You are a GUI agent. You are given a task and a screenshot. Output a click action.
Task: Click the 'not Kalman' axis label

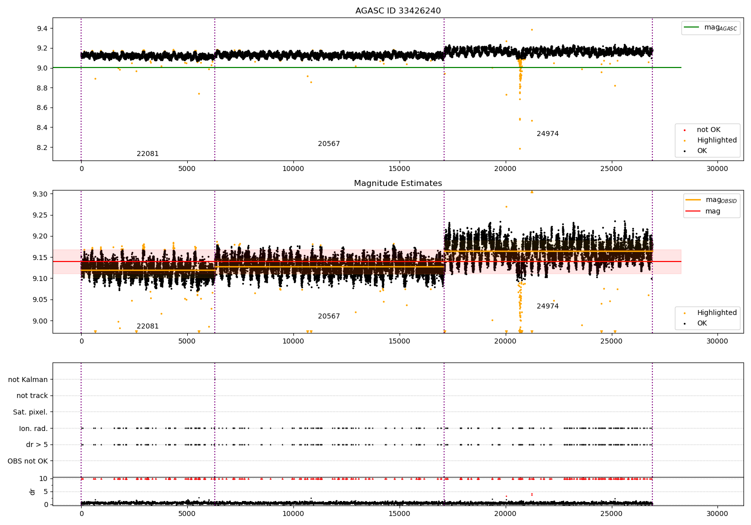28,380
